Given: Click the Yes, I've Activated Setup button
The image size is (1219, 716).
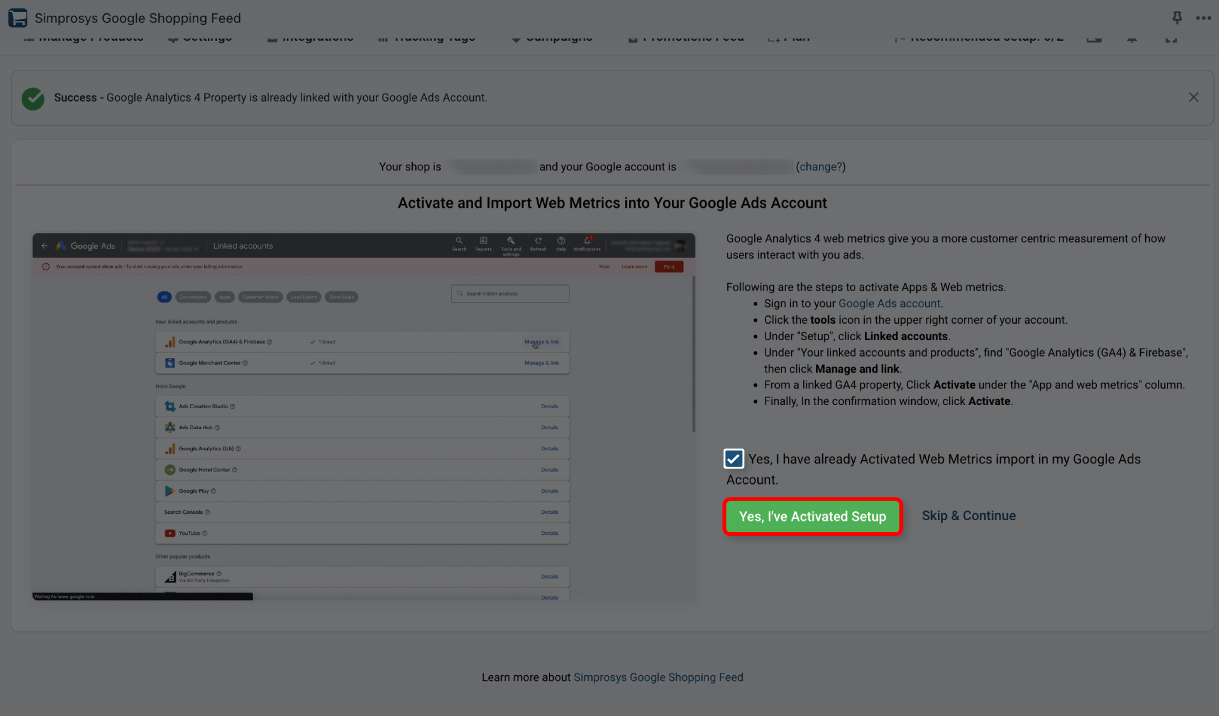Looking at the screenshot, I should tap(813, 516).
